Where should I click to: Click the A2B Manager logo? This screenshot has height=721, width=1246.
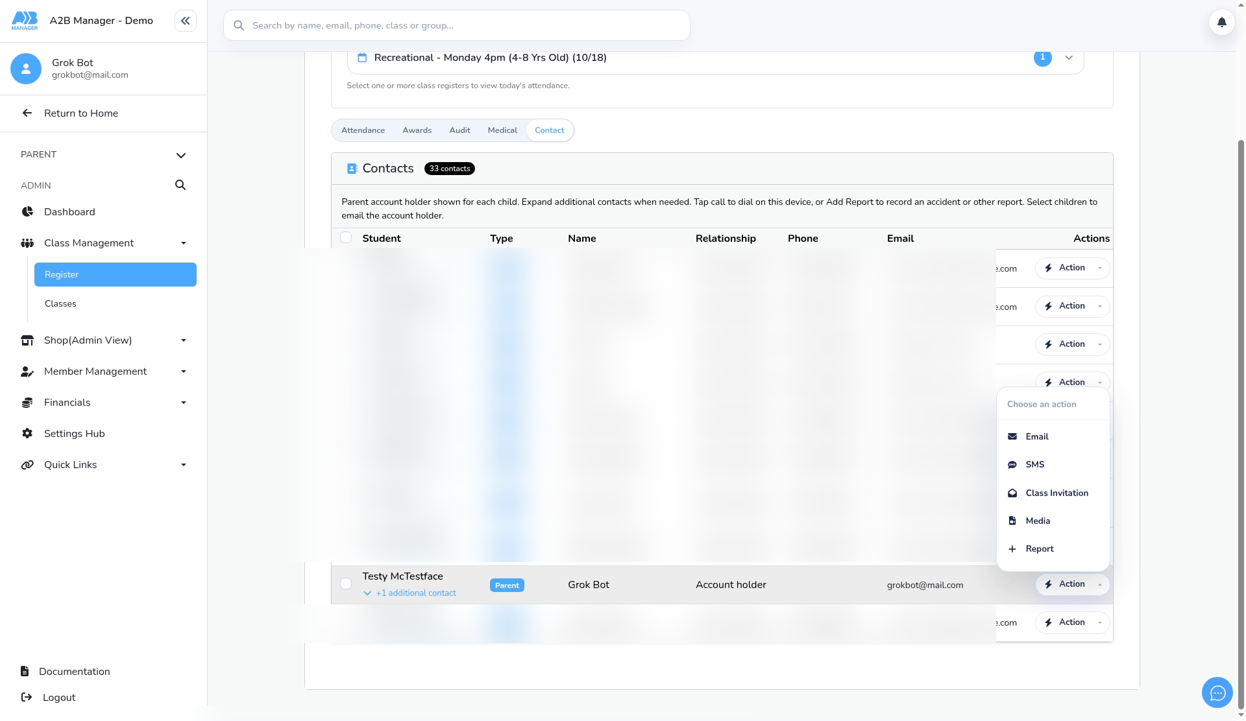(25, 21)
